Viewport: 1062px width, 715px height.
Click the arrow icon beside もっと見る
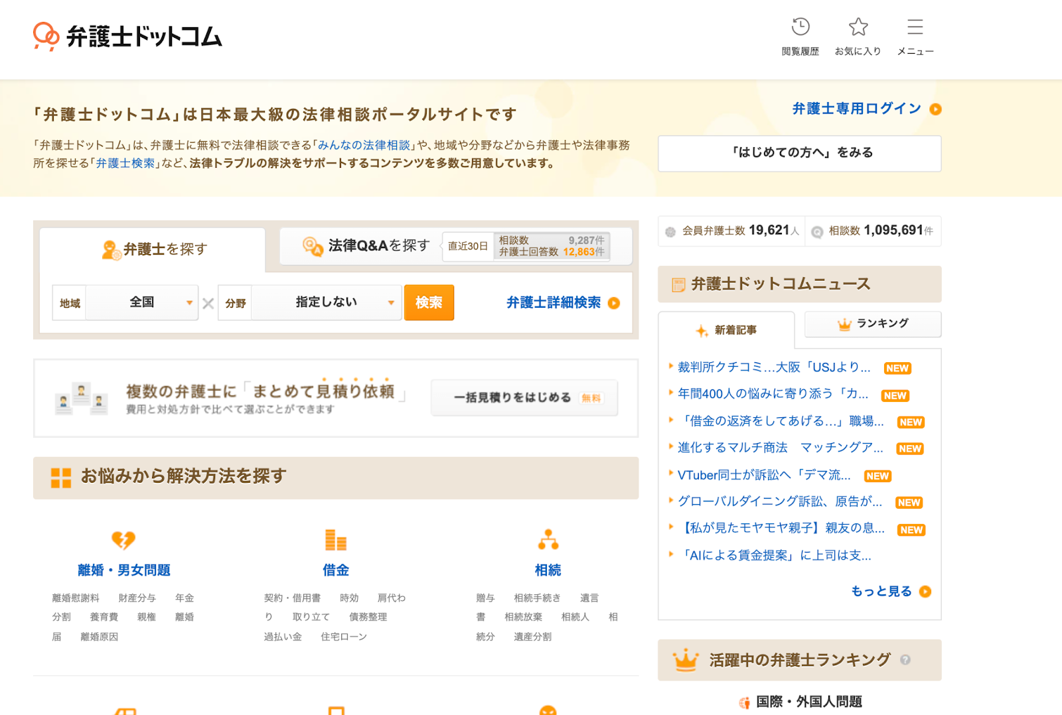tap(925, 592)
